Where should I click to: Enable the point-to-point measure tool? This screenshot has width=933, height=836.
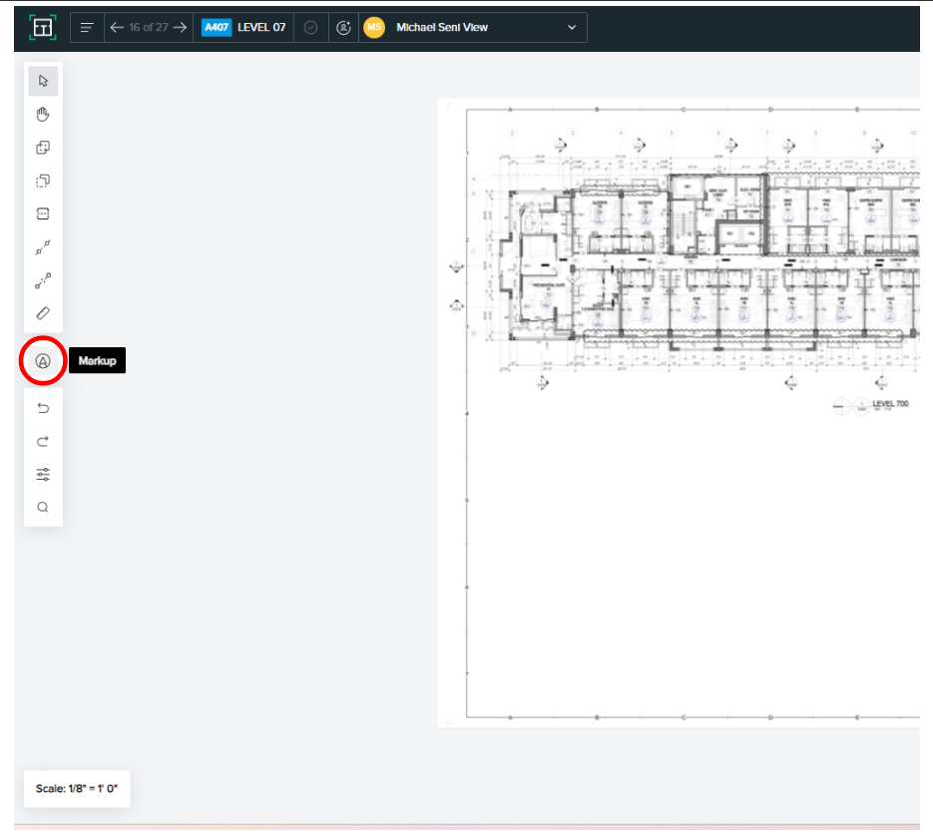tap(43, 247)
